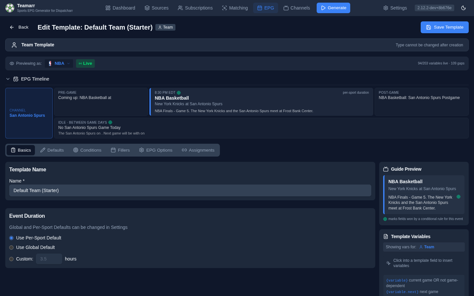Viewport: 474px width, 296px height.
Task: Go to Subscriptions in top navigation
Action: point(195,8)
